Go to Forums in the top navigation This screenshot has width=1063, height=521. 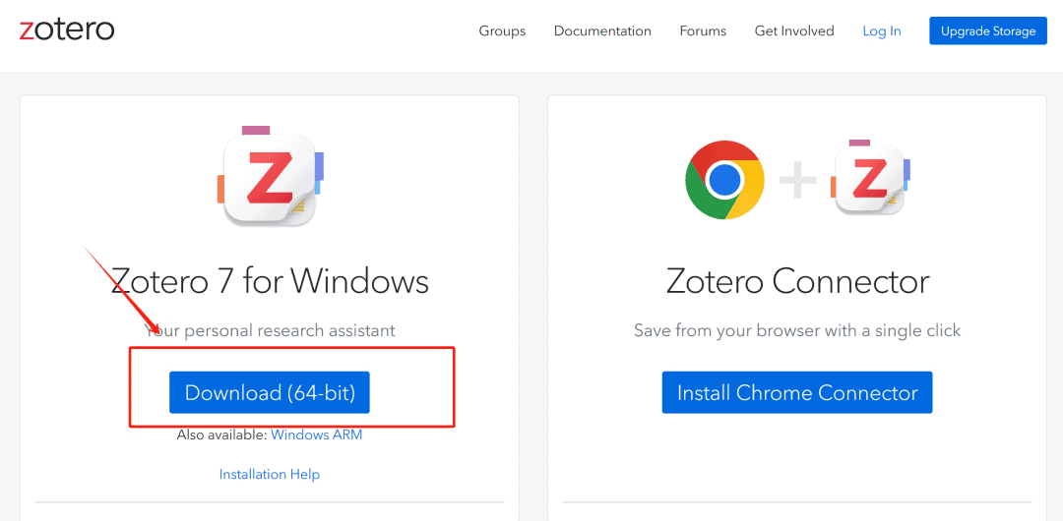(703, 31)
